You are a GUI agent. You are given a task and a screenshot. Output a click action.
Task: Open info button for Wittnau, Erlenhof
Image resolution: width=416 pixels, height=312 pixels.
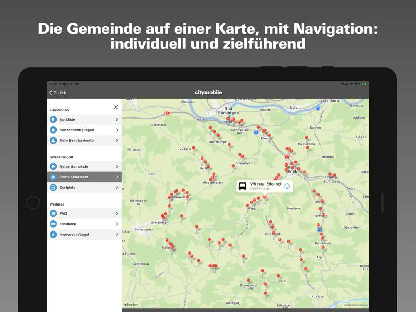287,186
